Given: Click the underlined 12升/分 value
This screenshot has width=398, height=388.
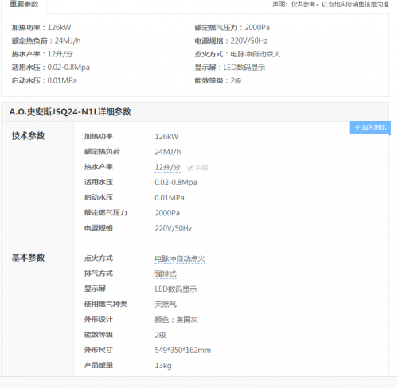Looking at the screenshot, I should 167,168.
